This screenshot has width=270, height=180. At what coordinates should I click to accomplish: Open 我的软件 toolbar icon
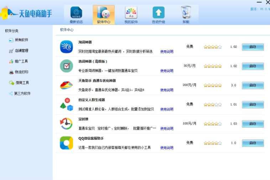(131, 12)
